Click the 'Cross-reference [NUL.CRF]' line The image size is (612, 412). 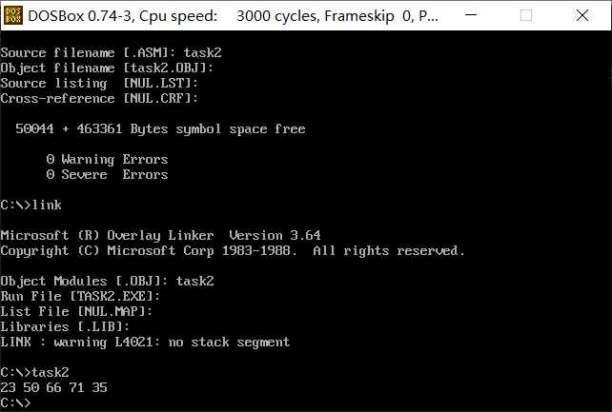pyautogui.click(x=99, y=99)
